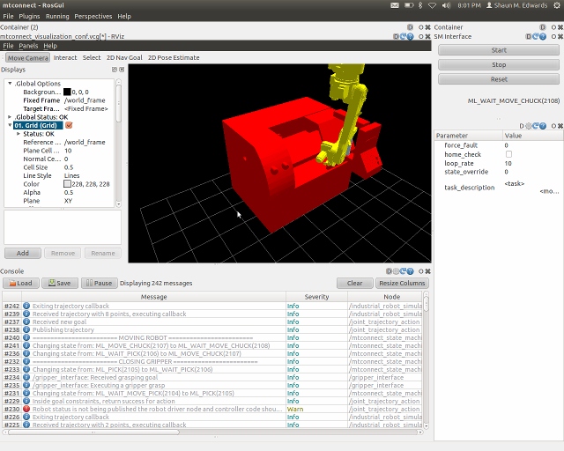Toggle the home_check checkbox
The height and width of the screenshot is (451, 564).
point(508,154)
